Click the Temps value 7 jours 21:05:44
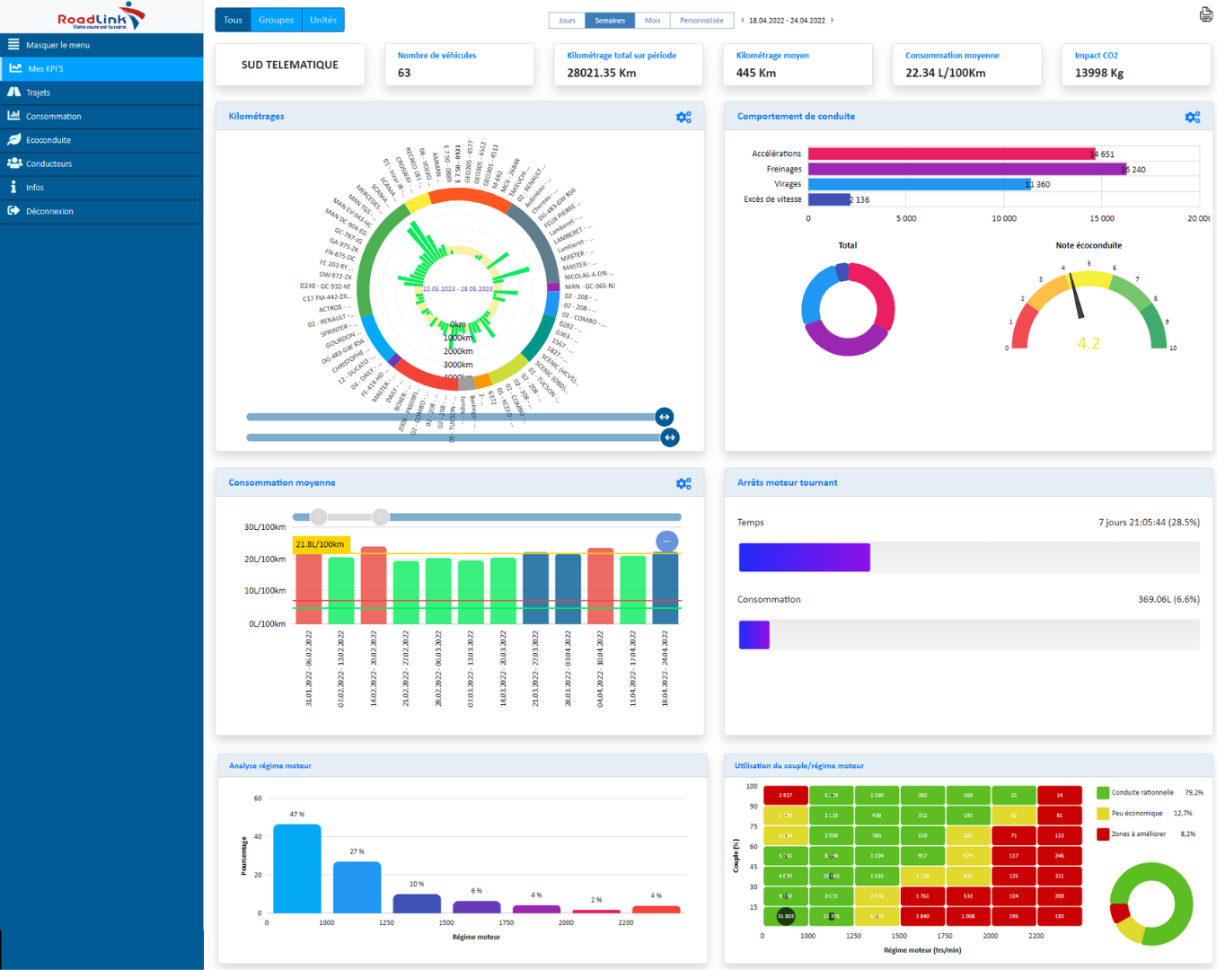1225x970 pixels. click(x=1149, y=523)
